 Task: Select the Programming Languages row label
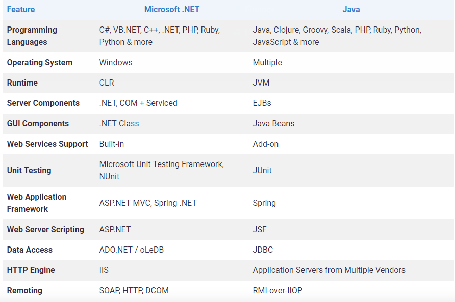32,36
